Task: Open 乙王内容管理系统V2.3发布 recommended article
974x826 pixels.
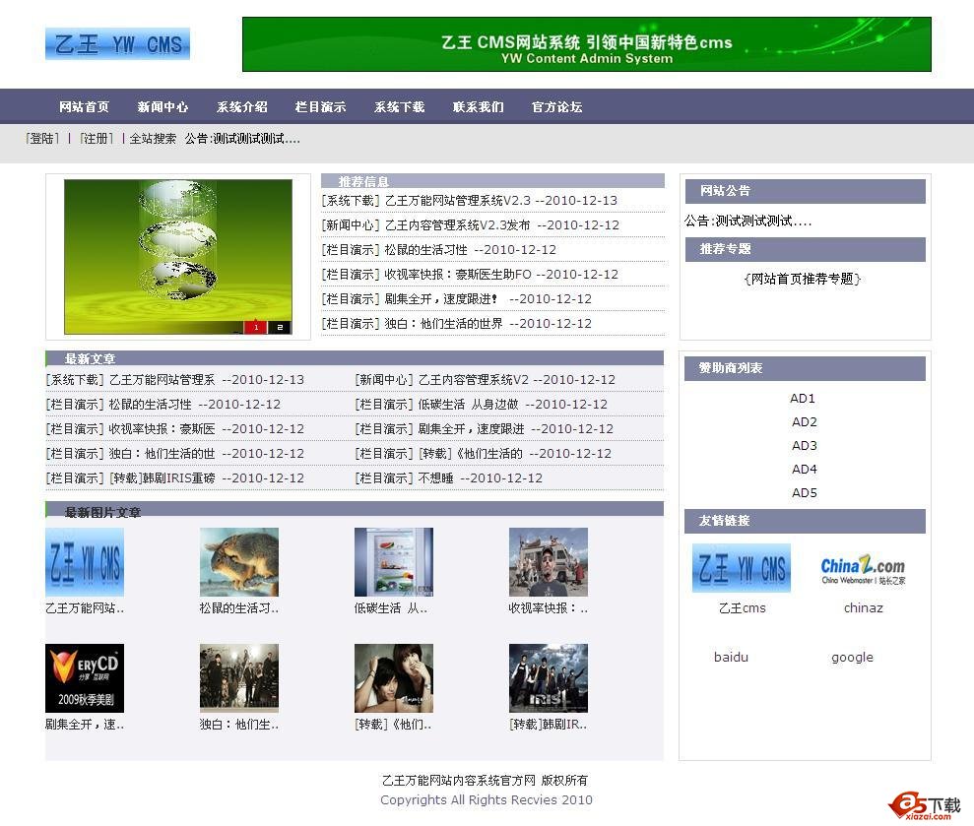Action: point(457,224)
